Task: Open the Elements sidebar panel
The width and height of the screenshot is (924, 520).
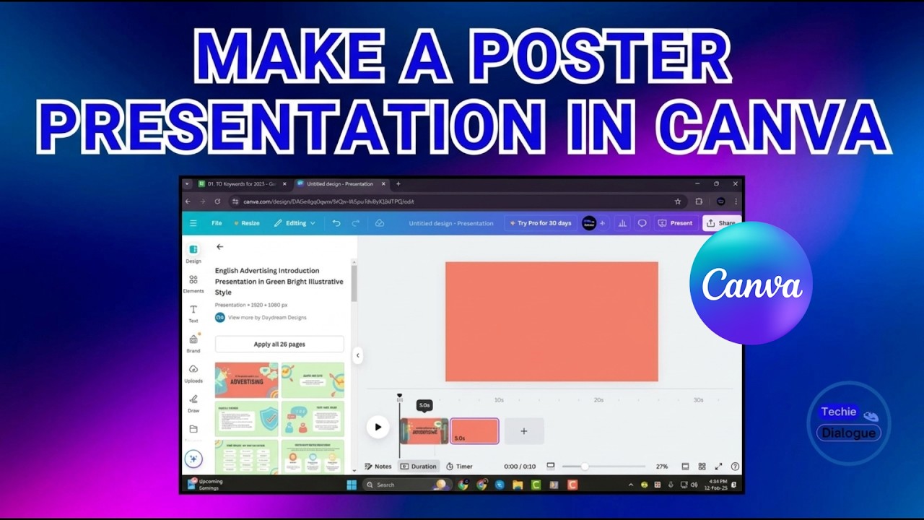Action: tap(193, 284)
